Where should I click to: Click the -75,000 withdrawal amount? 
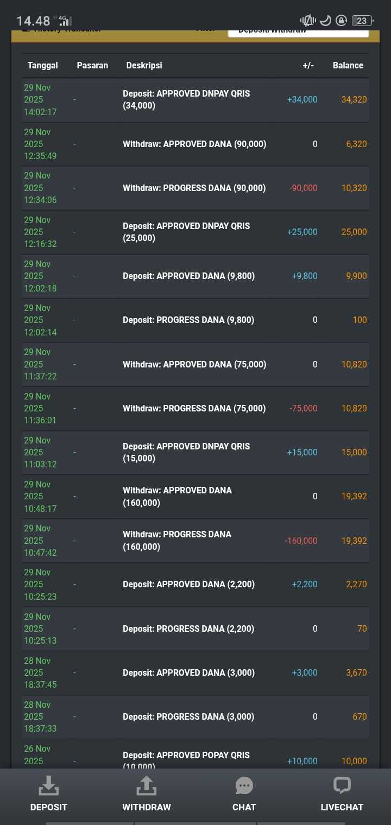[304, 408]
